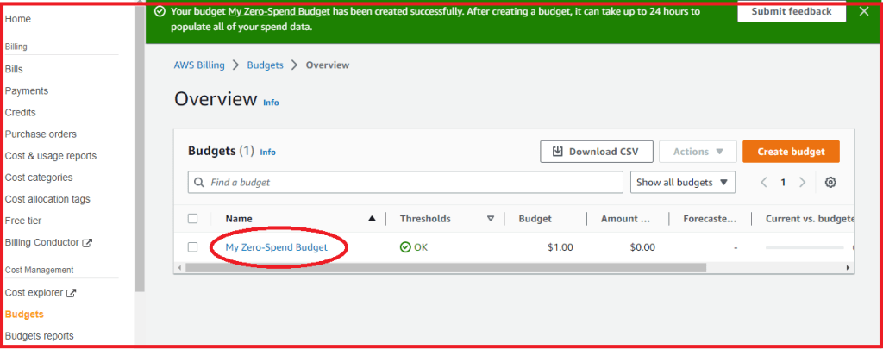Click the Thresholds column header
The image size is (883, 349).
[425, 218]
